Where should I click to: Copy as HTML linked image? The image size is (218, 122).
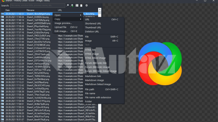coord(104,58)
